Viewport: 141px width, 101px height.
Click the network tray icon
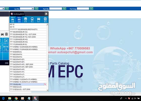coord(132,98)
